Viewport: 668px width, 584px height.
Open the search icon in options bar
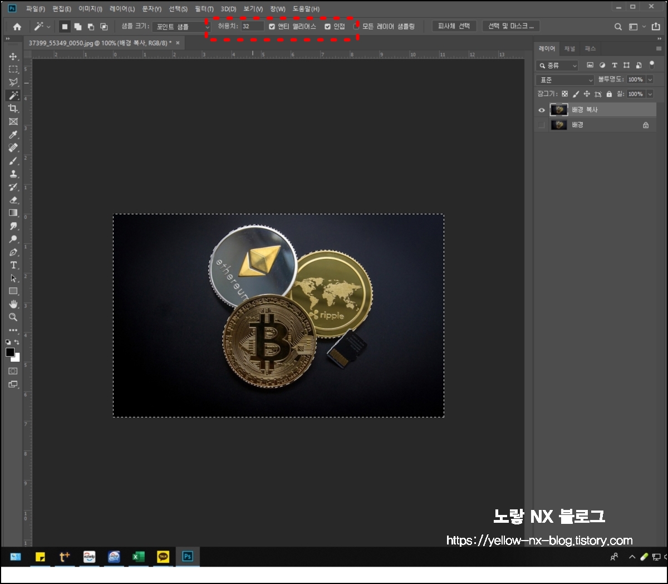[618, 26]
